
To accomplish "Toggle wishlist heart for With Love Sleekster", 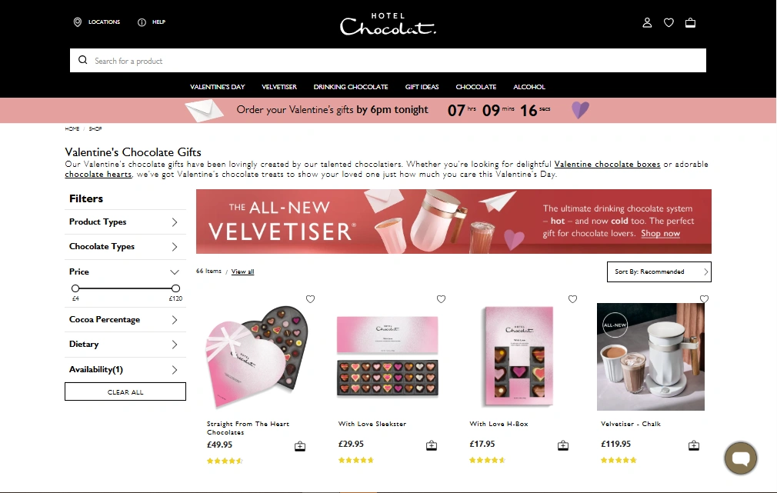I will [x=441, y=299].
